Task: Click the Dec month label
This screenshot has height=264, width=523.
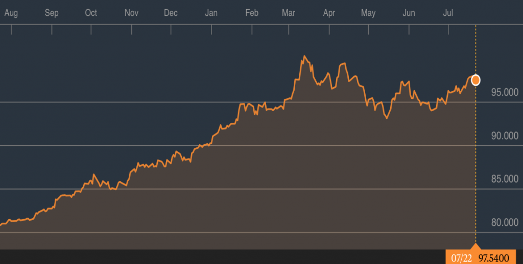Action: (171, 13)
